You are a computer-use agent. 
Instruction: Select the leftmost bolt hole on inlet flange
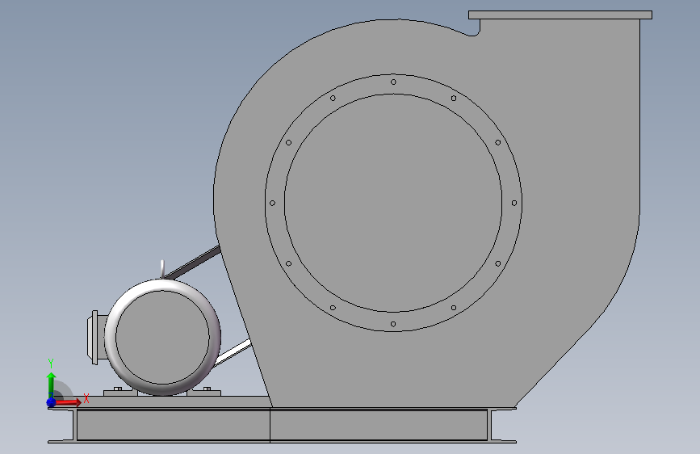click(x=272, y=203)
